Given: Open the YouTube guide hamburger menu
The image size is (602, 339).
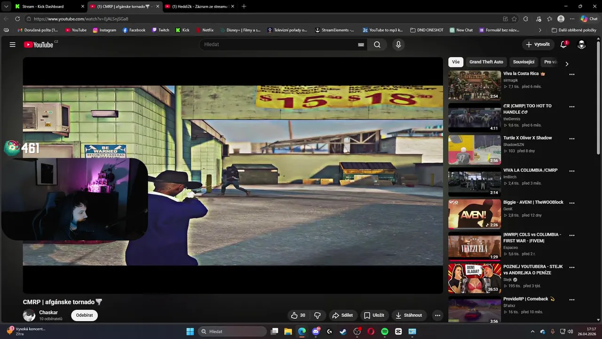Looking at the screenshot, I should [x=13, y=44].
